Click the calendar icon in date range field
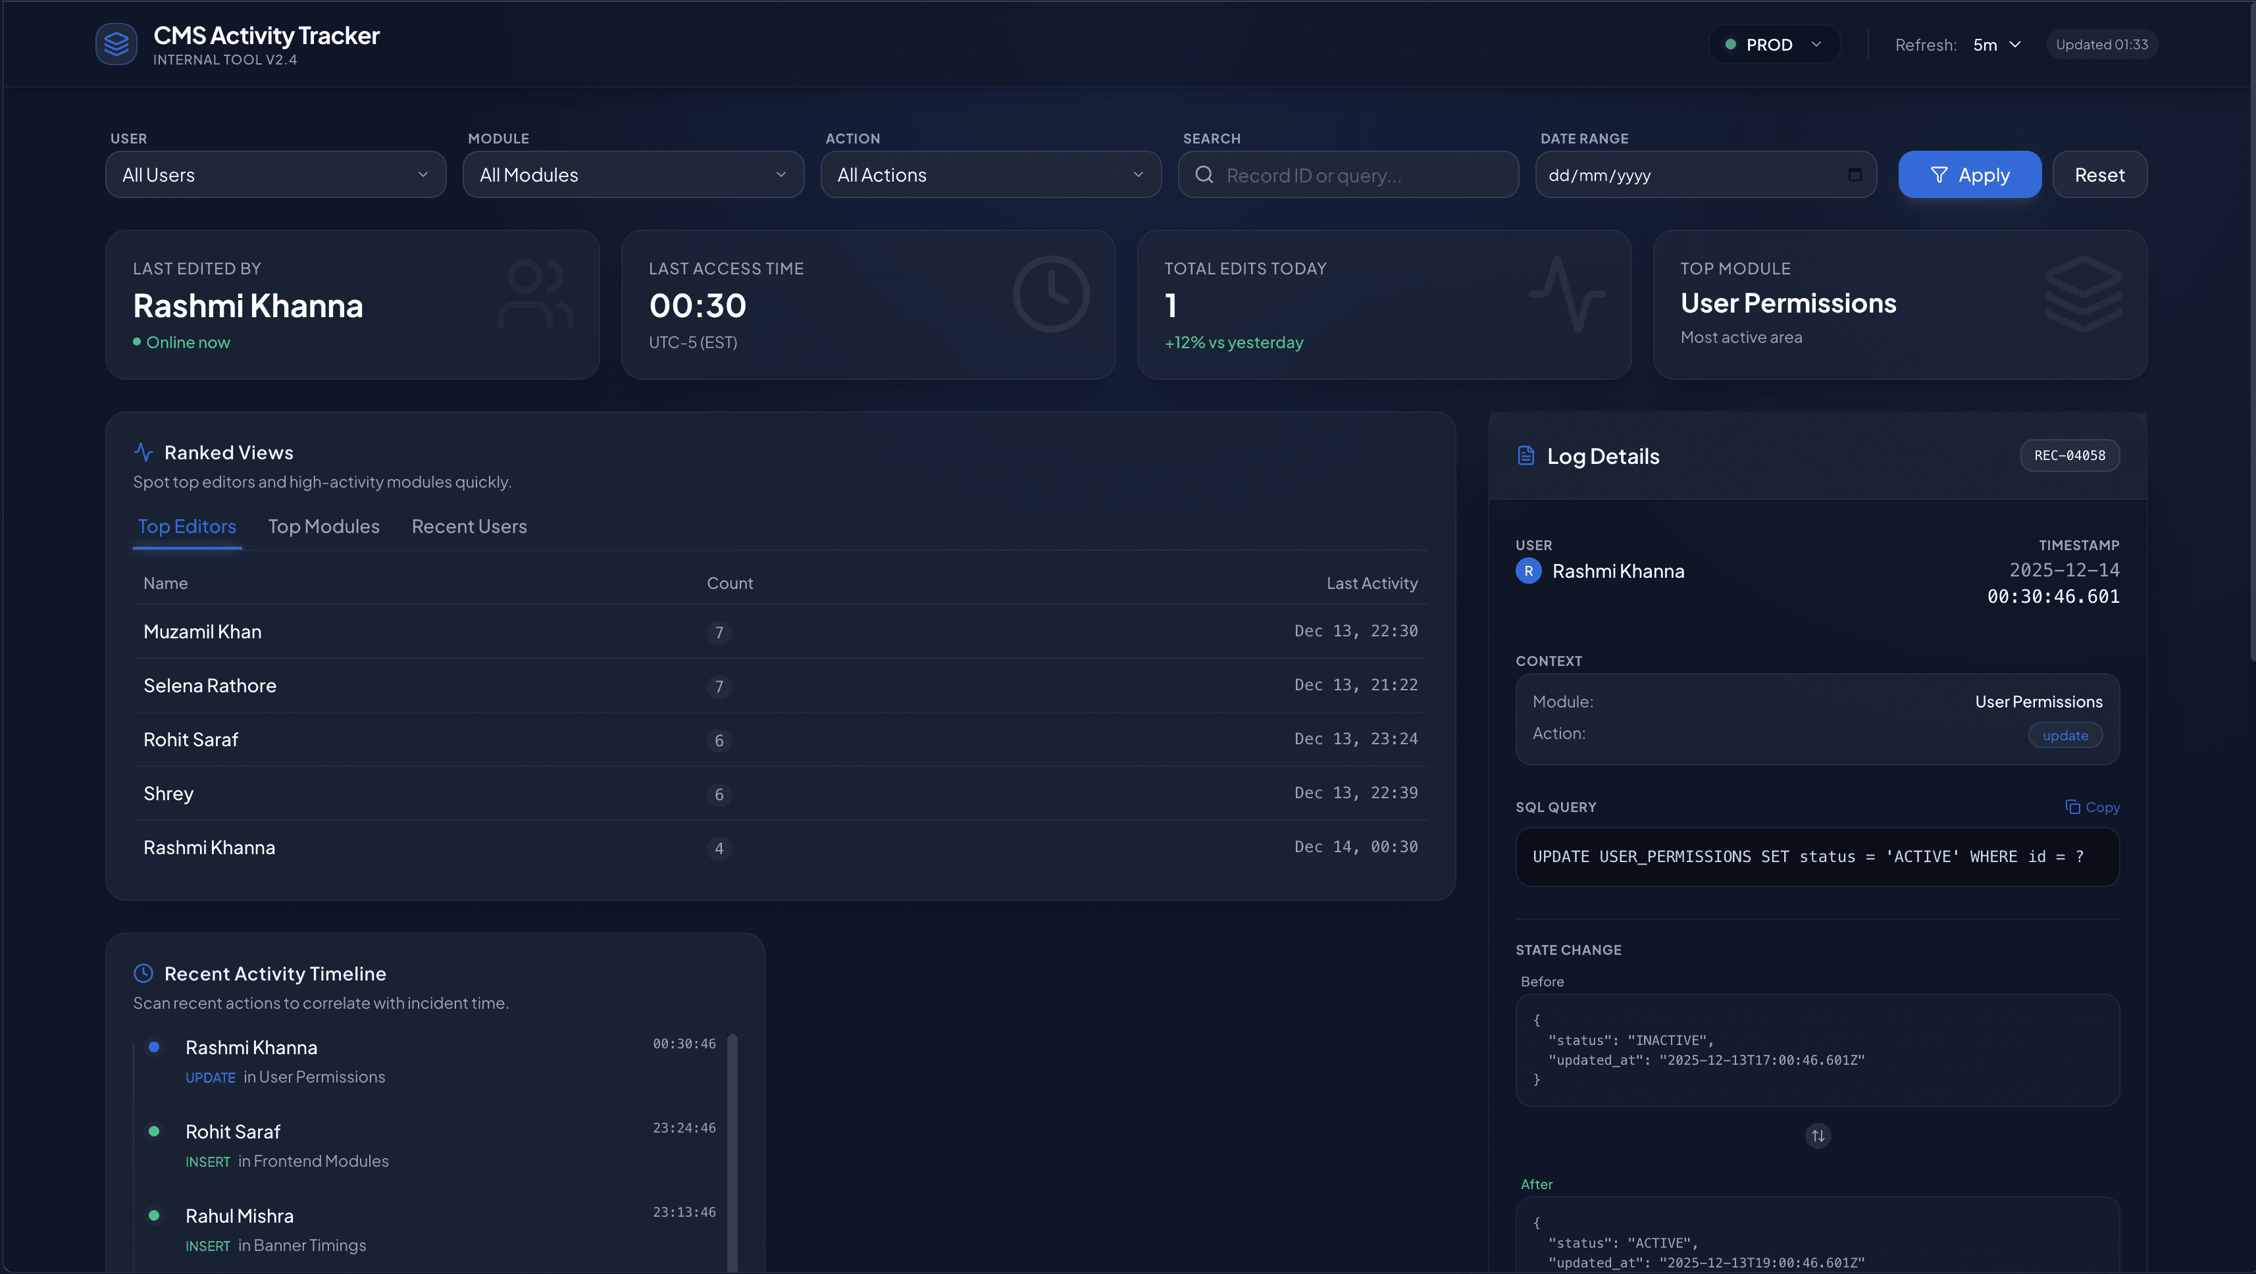 (x=1854, y=174)
